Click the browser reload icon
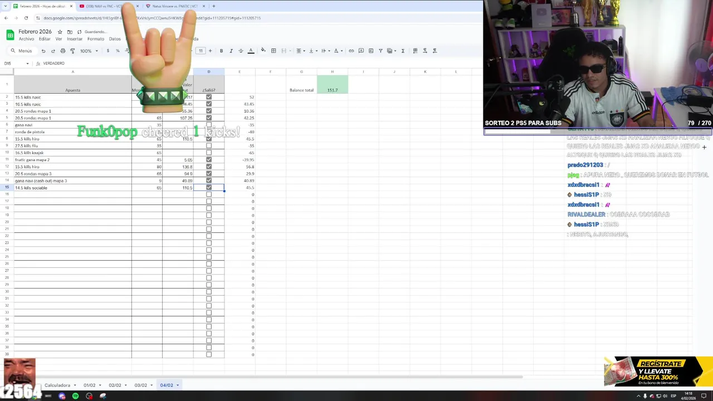This screenshot has height=401, width=713. tap(26, 18)
